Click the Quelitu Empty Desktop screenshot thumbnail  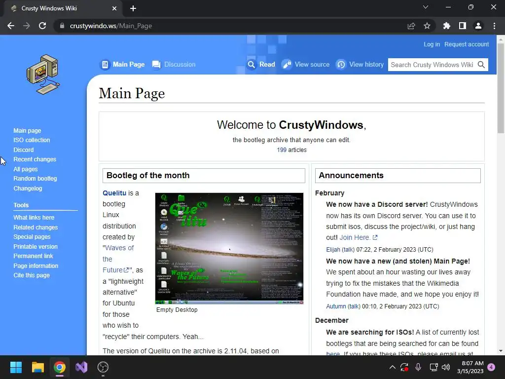point(229,249)
